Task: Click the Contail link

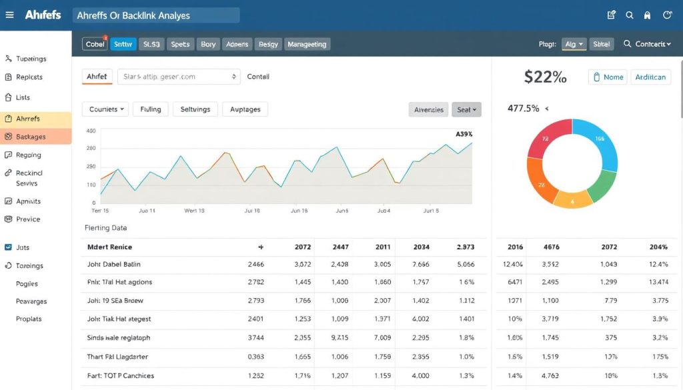Action: [x=258, y=77]
